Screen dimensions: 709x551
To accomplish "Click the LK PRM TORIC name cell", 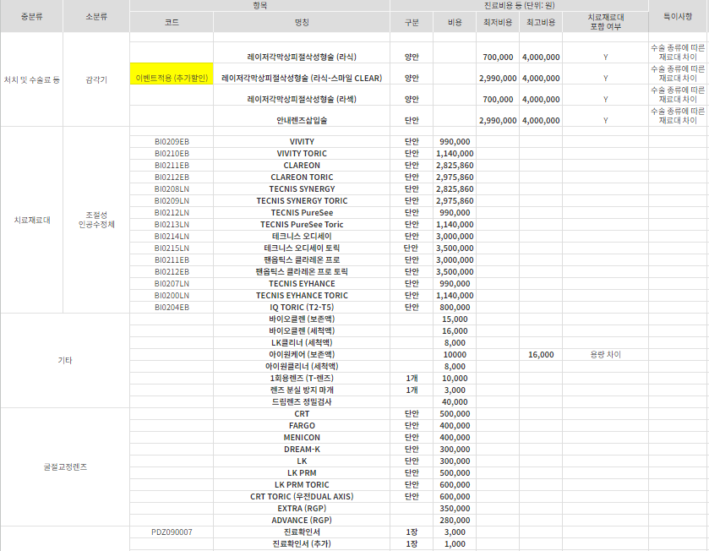I will coord(302,484).
